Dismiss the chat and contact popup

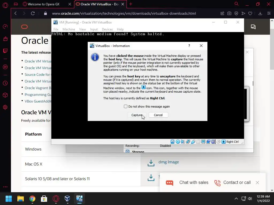tap(257, 183)
